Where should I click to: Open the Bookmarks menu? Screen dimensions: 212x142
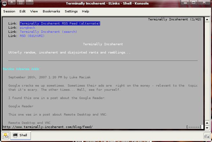click(51, 11)
